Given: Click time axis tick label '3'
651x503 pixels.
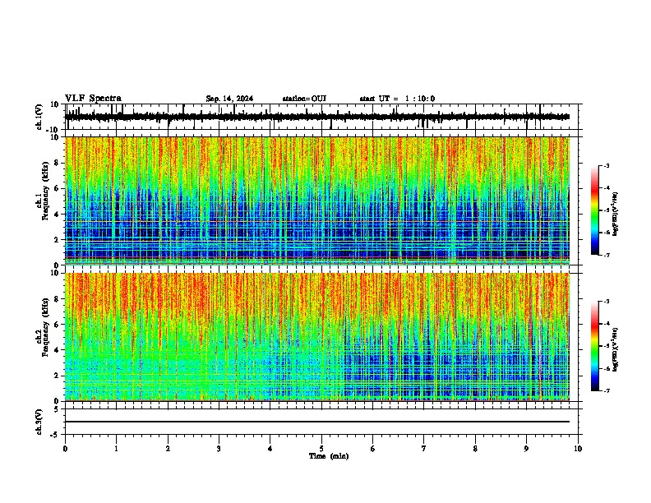Looking at the screenshot, I should point(219,449).
